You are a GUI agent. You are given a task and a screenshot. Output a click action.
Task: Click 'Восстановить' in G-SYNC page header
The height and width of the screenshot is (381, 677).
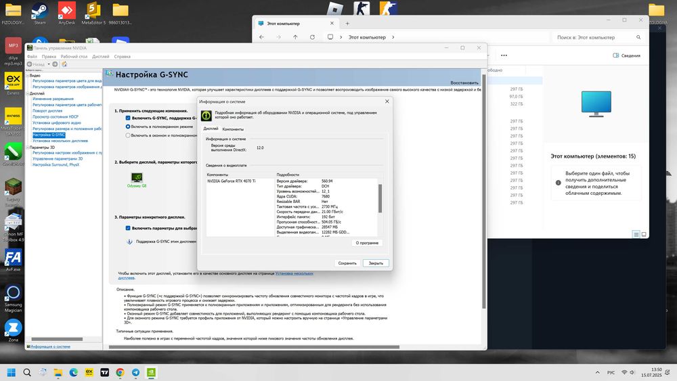coord(464,83)
